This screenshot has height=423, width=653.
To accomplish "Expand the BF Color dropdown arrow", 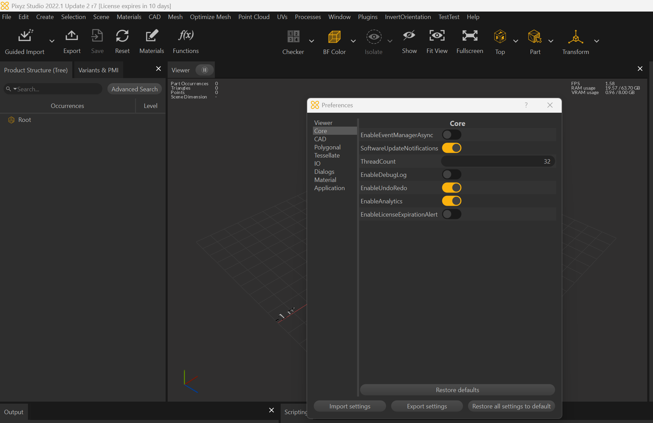I will (353, 41).
